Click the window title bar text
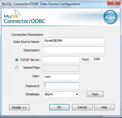This screenshot has height=118, width=122. [41, 4]
